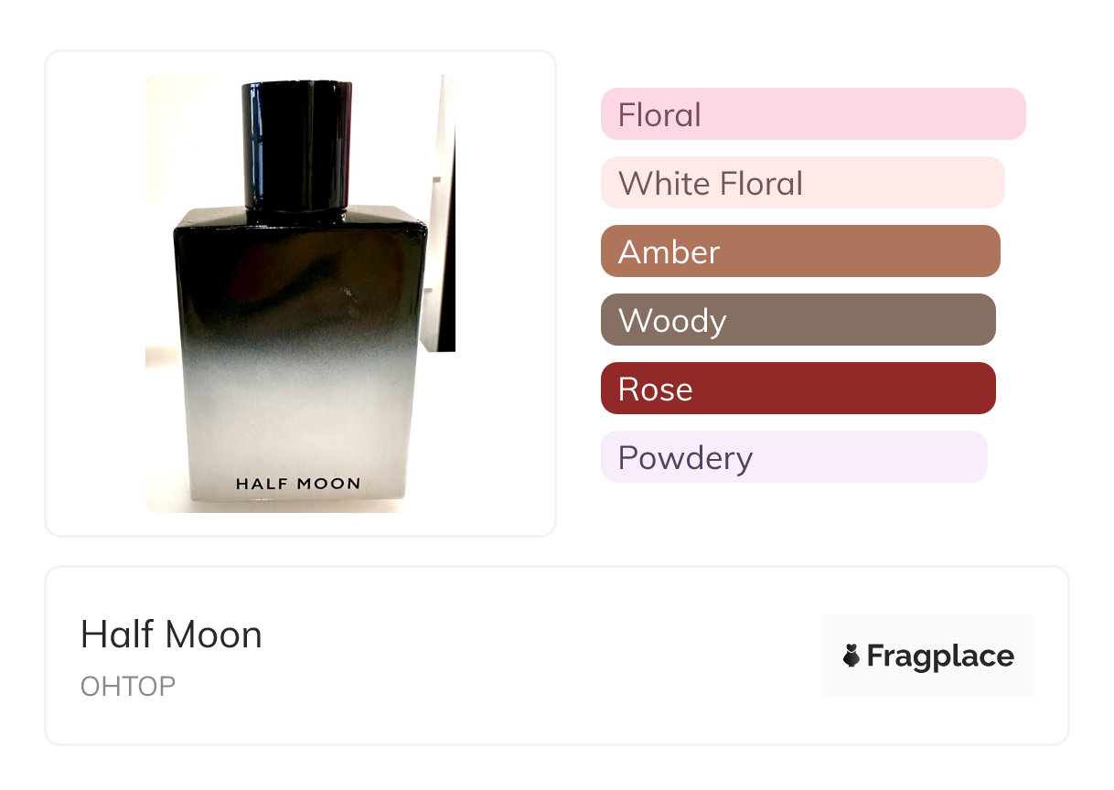
Task: Select the lavender Powdery accord bar
Action: [x=794, y=457]
